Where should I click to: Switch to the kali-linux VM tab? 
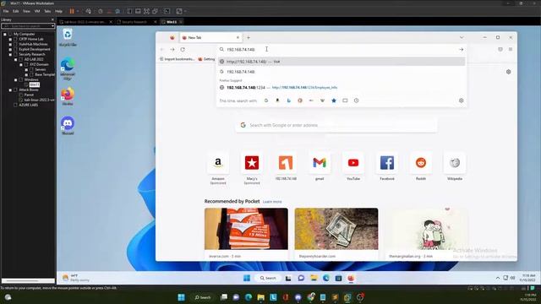(x=85, y=22)
